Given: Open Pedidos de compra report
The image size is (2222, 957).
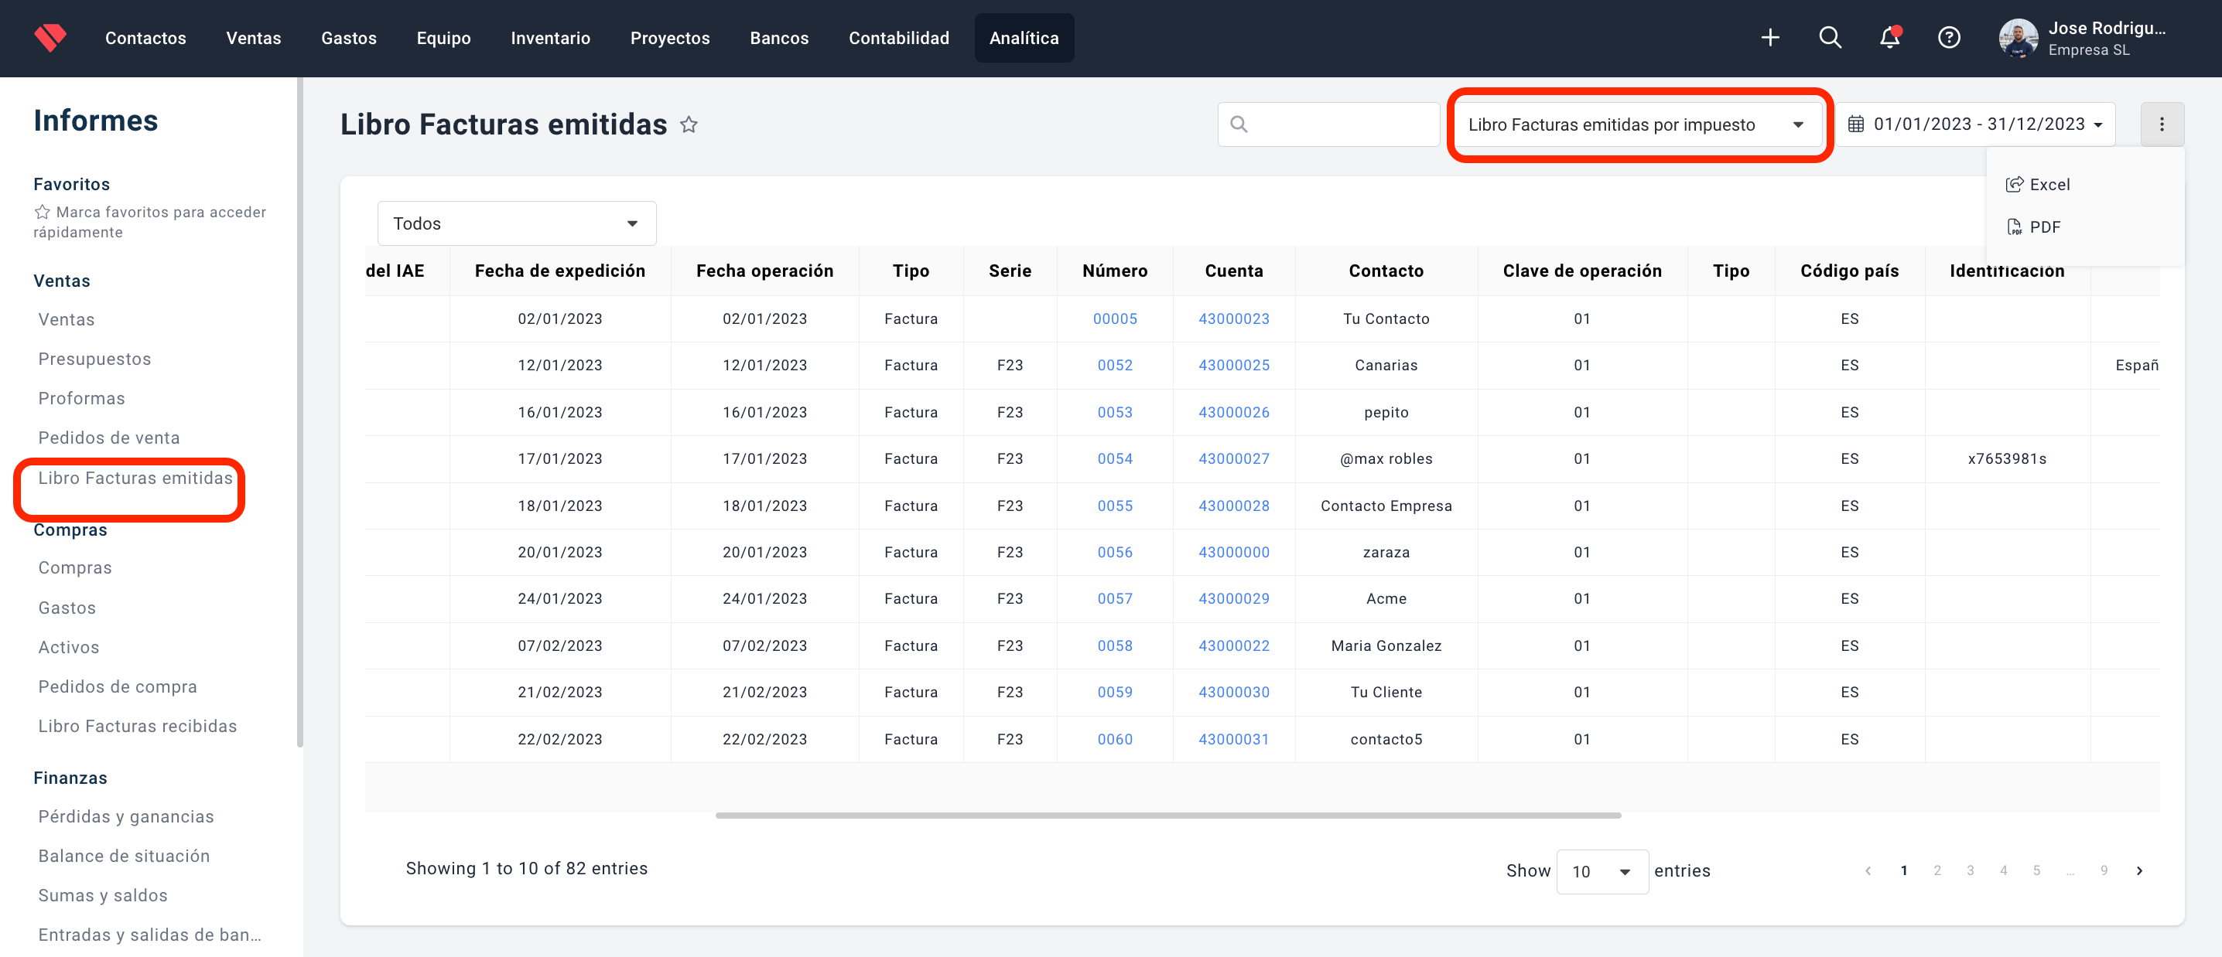Looking at the screenshot, I should coord(118,686).
